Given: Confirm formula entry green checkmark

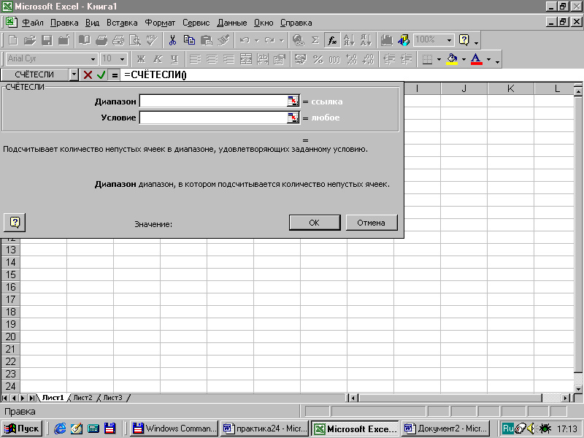Looking at the screenshot, I should pos(101,75).
